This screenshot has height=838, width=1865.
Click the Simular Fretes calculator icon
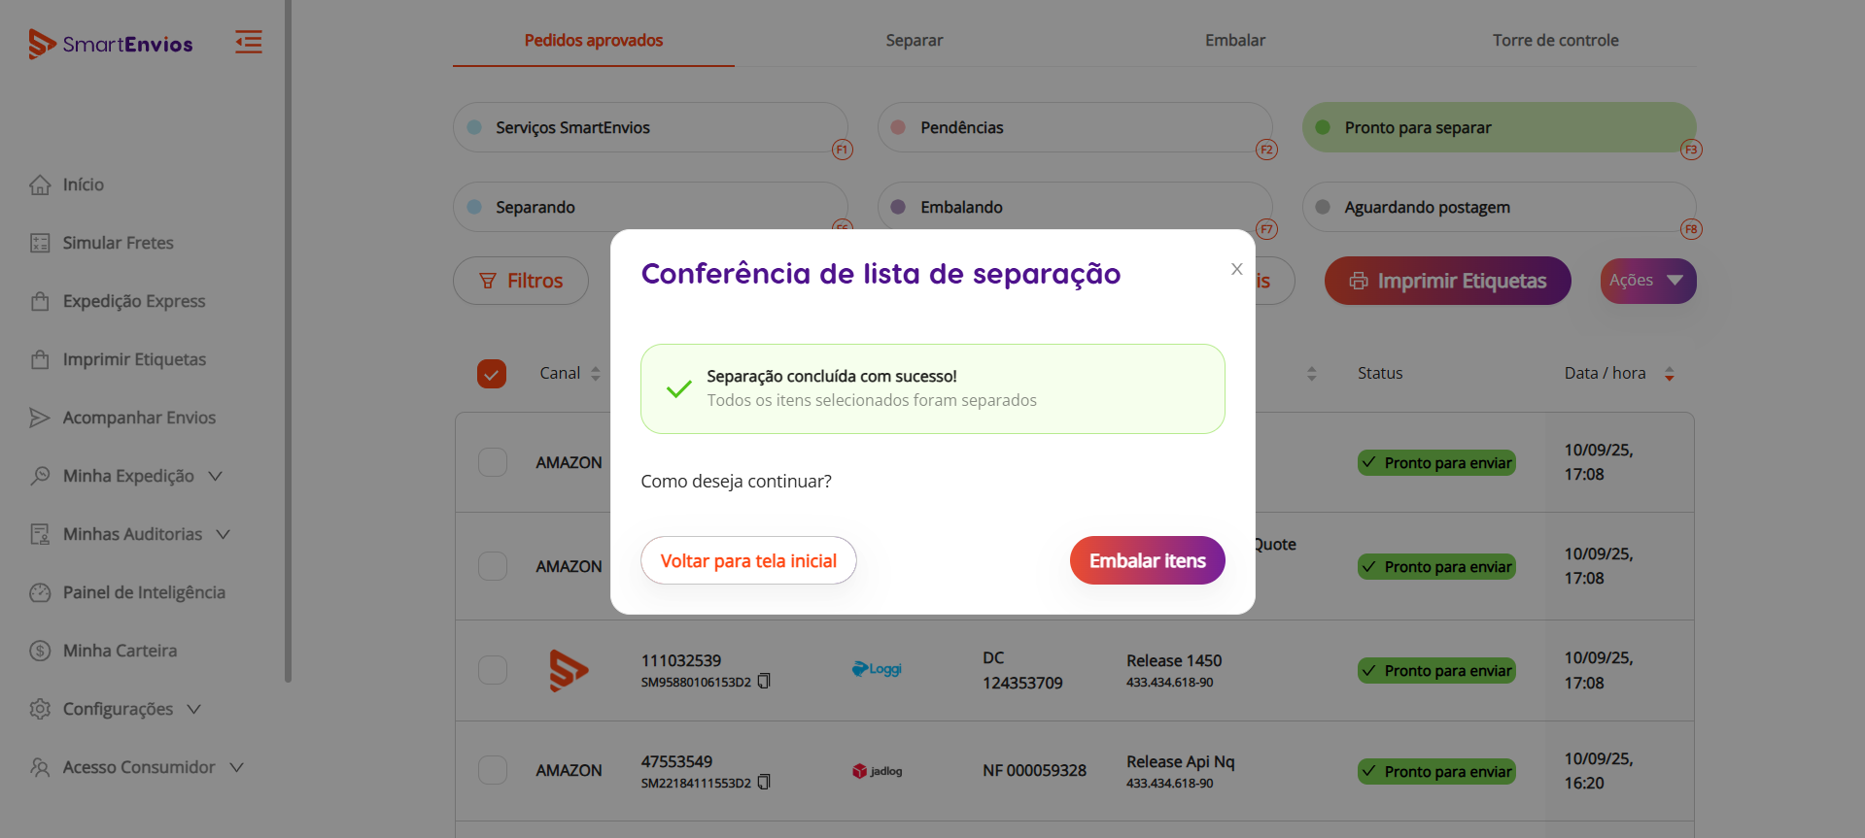click(x=40, y=243)
